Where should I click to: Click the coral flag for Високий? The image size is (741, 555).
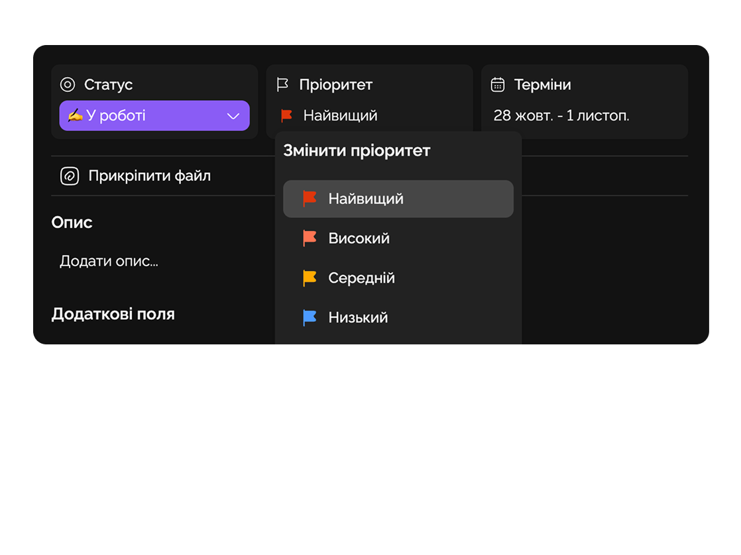tap(310, 238)
